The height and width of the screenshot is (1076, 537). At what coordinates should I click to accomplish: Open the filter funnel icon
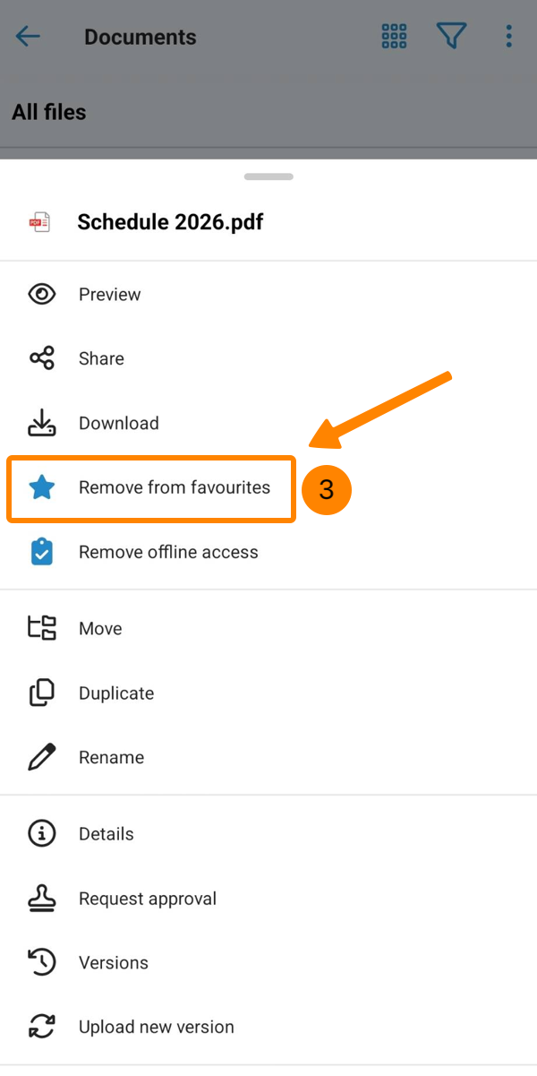pos(451,37)
